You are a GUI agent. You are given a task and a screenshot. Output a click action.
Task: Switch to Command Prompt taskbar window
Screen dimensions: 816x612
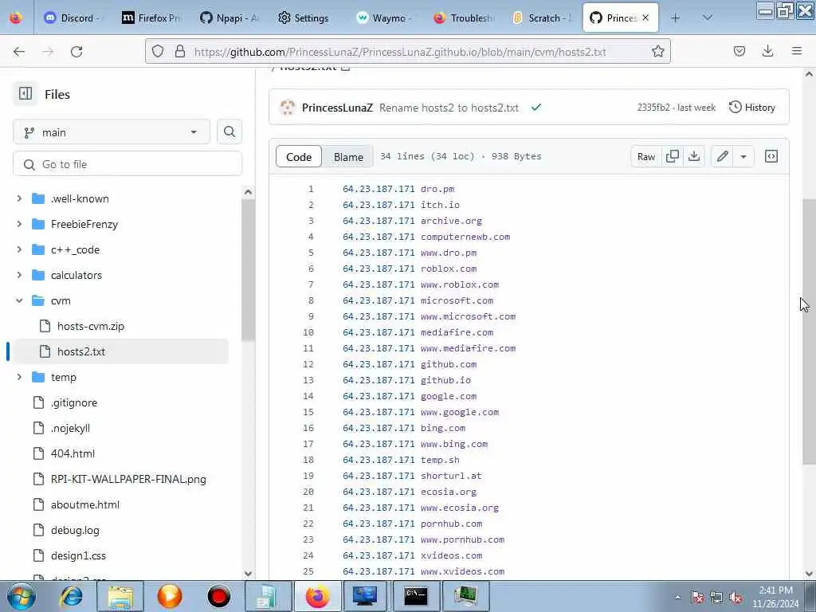416,596
